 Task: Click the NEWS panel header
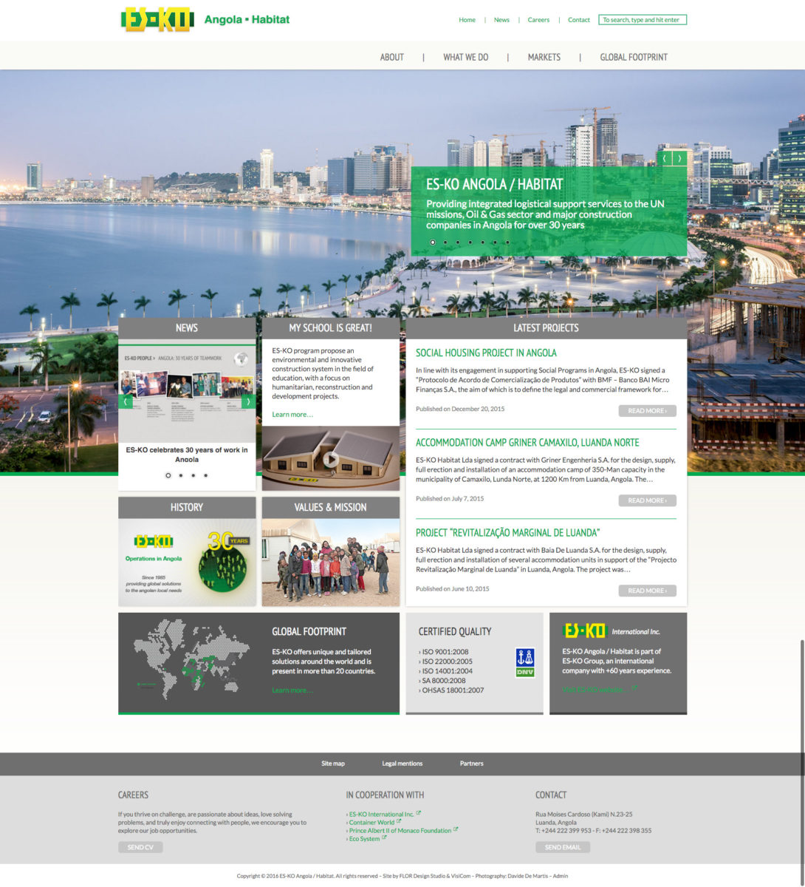click(x=187, y=327)
